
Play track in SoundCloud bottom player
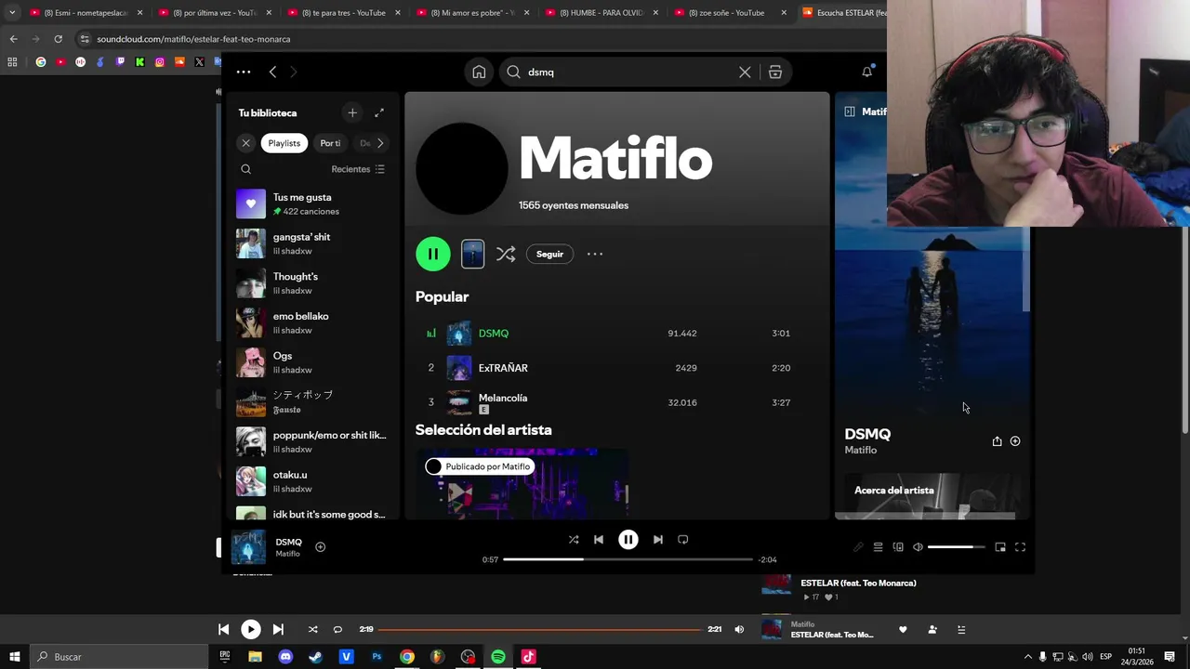(251, 629)
